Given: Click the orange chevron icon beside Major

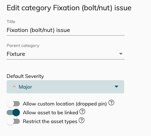Looking at the screenshot, I should pos(14,87).
